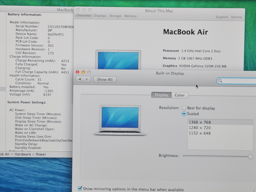Viewport: 256px width, 192px height.
Task: Open the Memory tab in About This Mac
Action: pyautogui.click(x=130, y=16)
